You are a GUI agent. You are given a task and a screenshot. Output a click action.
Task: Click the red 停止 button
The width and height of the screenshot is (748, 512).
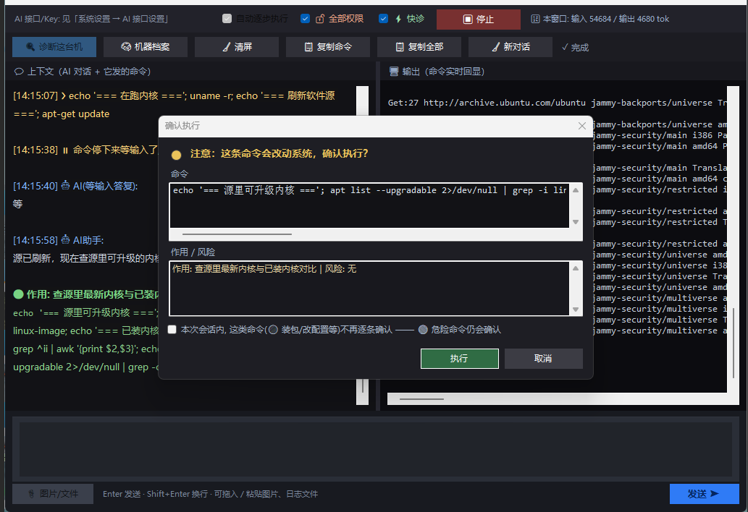(479, 19)
